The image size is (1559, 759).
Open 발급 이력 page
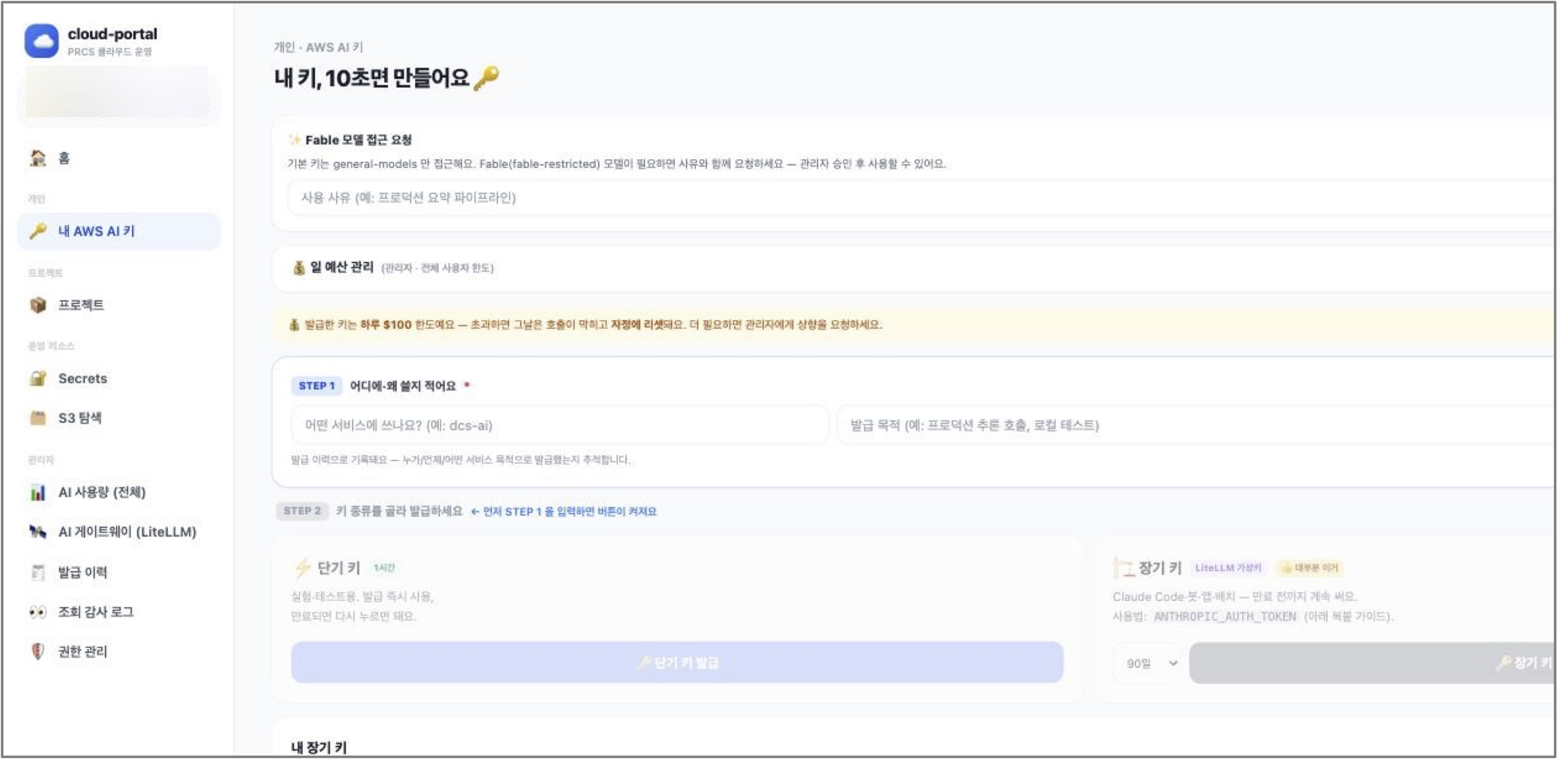(x=118, y=572)
